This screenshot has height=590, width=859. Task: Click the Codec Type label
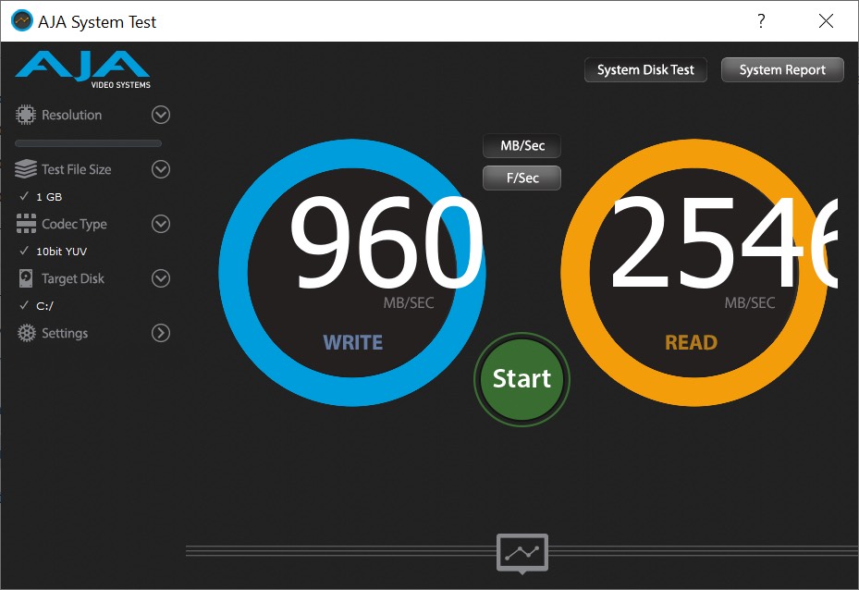pyautogui.click(x=74, y=224)
